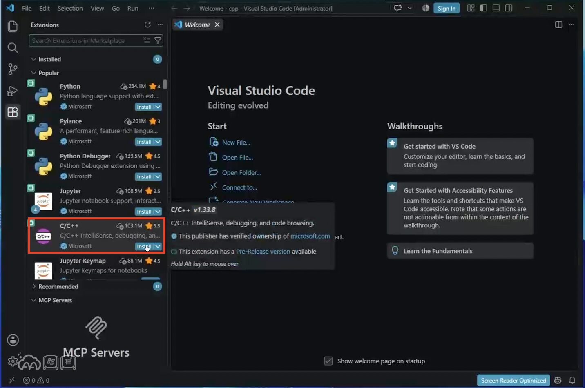Open the chat icon in title bar
This screenshot has height=388, width=585.
pyautogui.click(x=398, y=8)
